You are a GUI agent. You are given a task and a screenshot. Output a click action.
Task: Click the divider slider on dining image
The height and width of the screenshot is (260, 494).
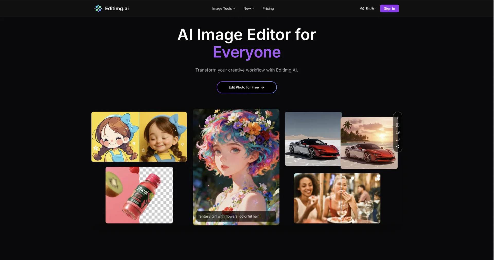pyautogui.click(x=341, y=198)
